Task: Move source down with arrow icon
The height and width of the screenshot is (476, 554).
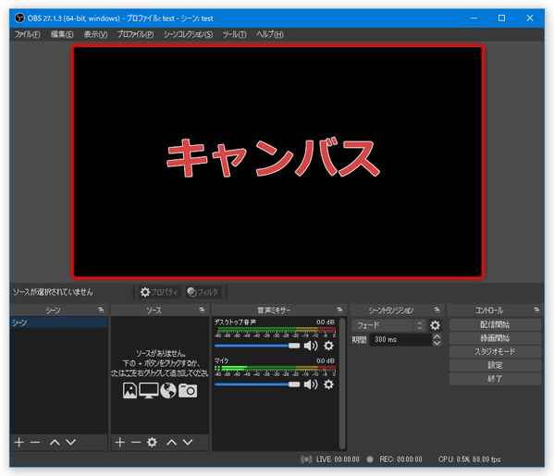Action: coord(188,442)
